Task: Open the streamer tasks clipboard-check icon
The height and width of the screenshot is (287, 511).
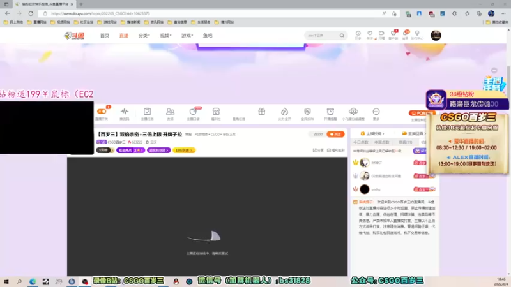Action: [148, 111]
